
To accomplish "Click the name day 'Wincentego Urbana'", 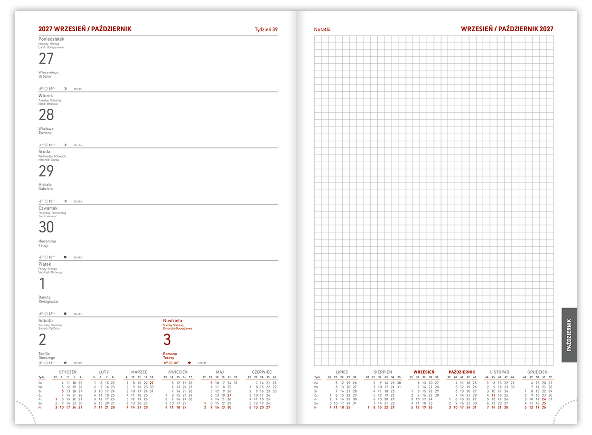I will click(48, 74).
